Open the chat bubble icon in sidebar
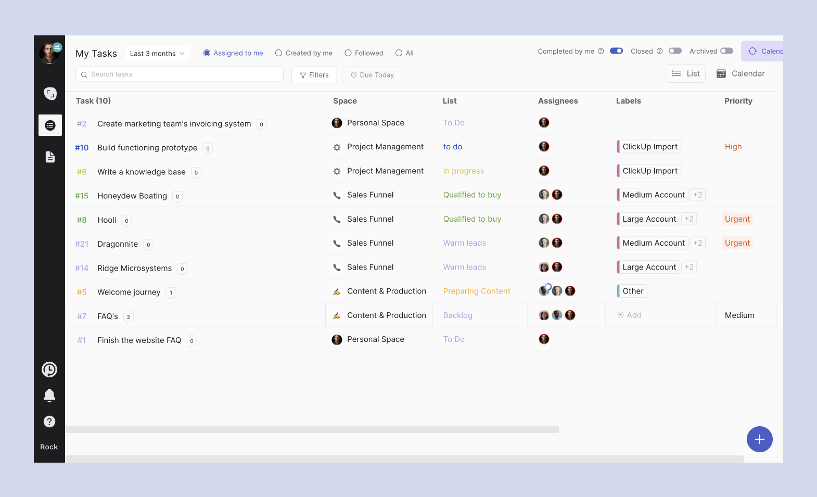The height and width of the screenshot is (497, 817). tap(50, 94)
